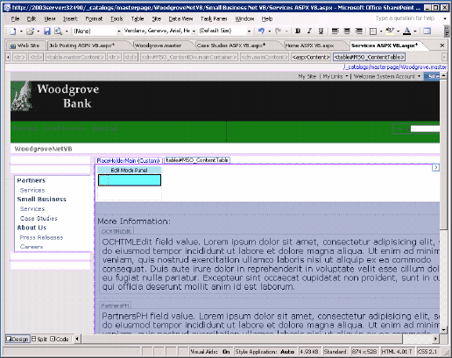
Task: Click the vertical scrollbar down arrow
Action: coord(443,330)
